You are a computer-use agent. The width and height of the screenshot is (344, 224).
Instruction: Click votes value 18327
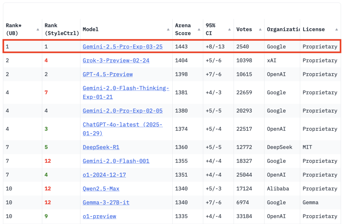[244, 161]
